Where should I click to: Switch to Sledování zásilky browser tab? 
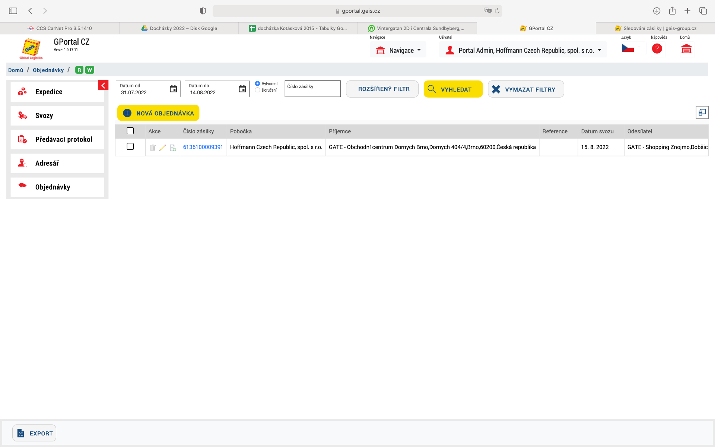[655, 28]
